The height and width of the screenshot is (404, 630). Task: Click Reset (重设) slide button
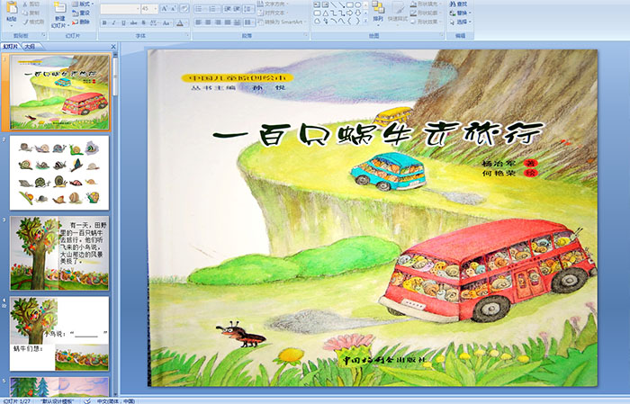(x=81, y=13)
